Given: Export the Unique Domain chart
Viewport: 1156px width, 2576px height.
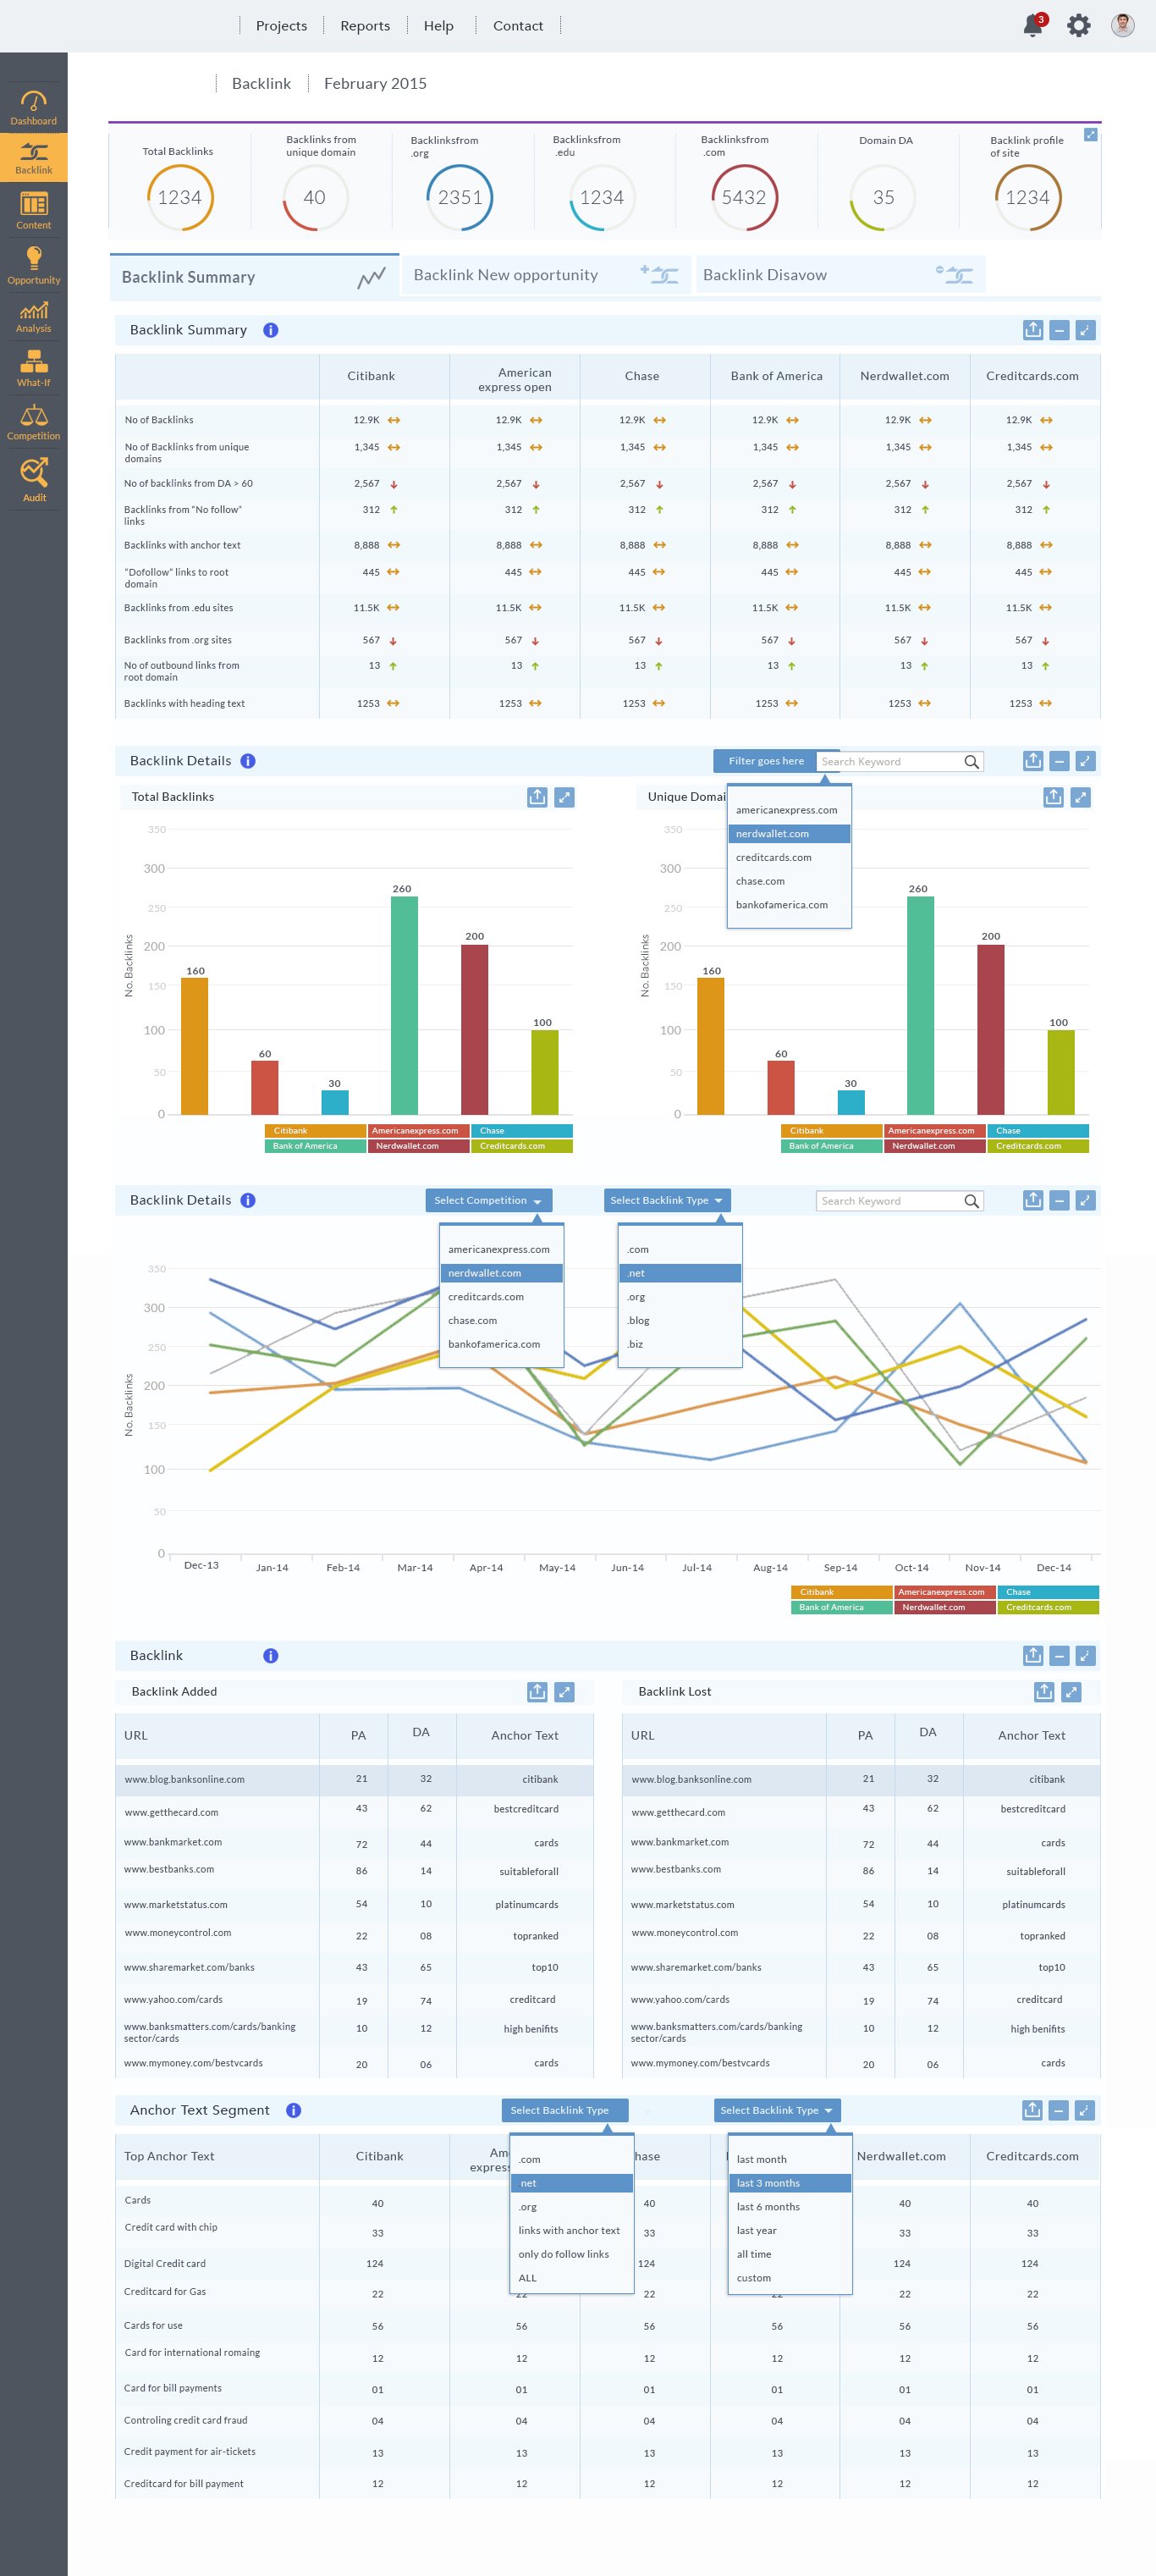Looking at the screenshot, I should (1053, 797).
